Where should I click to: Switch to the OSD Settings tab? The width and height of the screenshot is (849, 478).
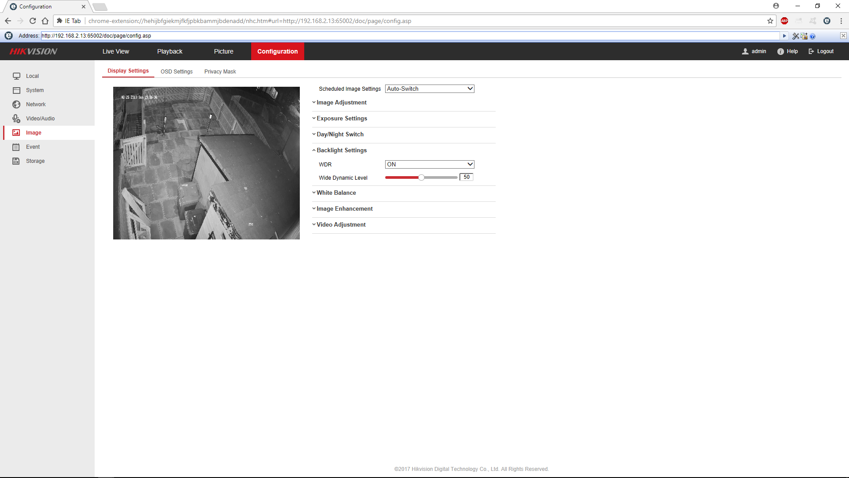[x=176, y=72]
